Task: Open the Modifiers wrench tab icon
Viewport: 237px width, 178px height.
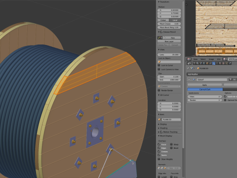Action: pyautogui.click(x=214, y=63)
